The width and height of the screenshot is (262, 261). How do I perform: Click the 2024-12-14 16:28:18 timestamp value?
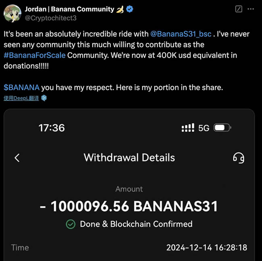pyautogui.click(x=207, y=247)
